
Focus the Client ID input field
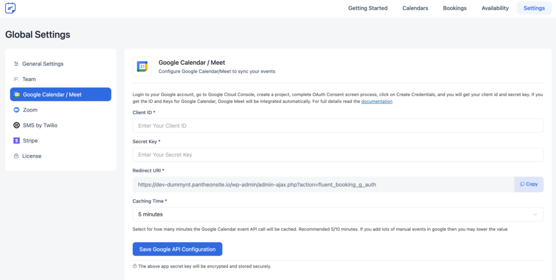[x=338, y=126]
